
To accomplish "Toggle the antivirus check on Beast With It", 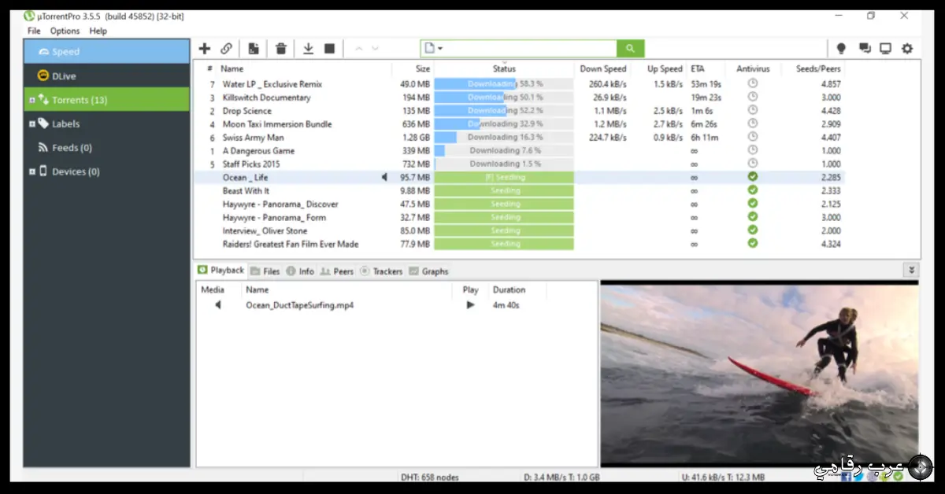I will click(x=752, y=190).
